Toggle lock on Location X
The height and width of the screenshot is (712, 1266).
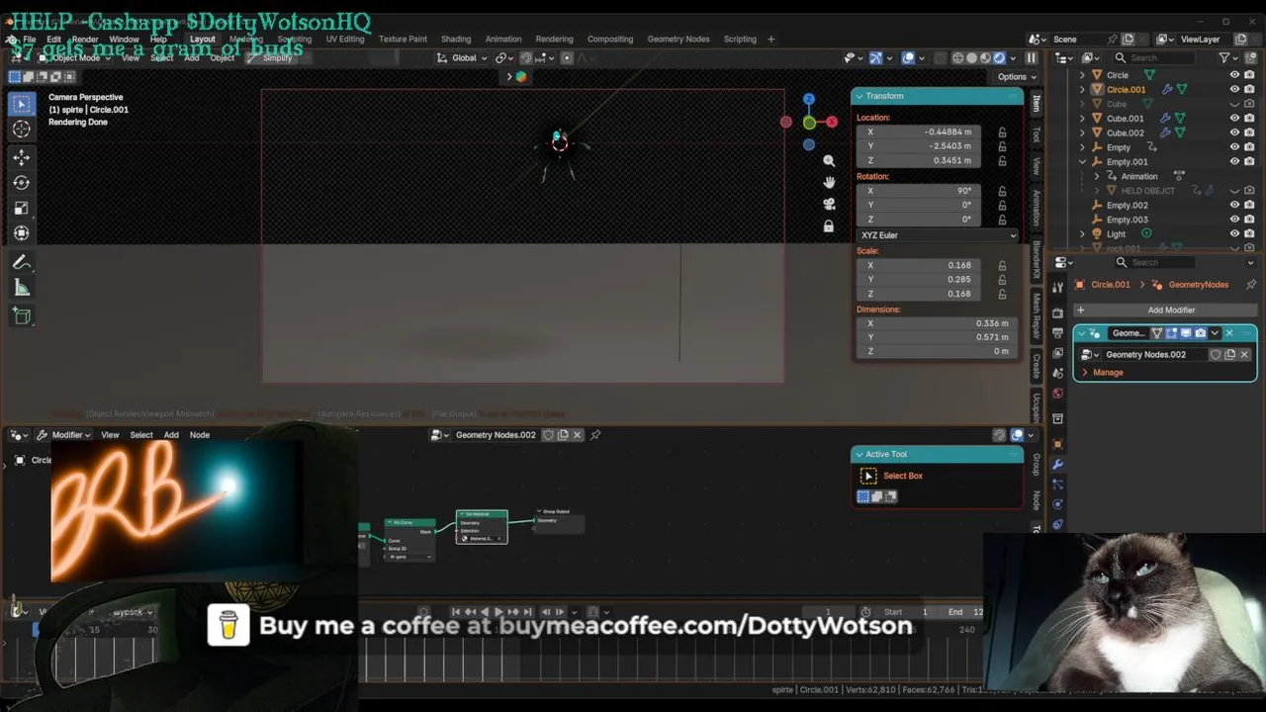(x=1002, y=132)
